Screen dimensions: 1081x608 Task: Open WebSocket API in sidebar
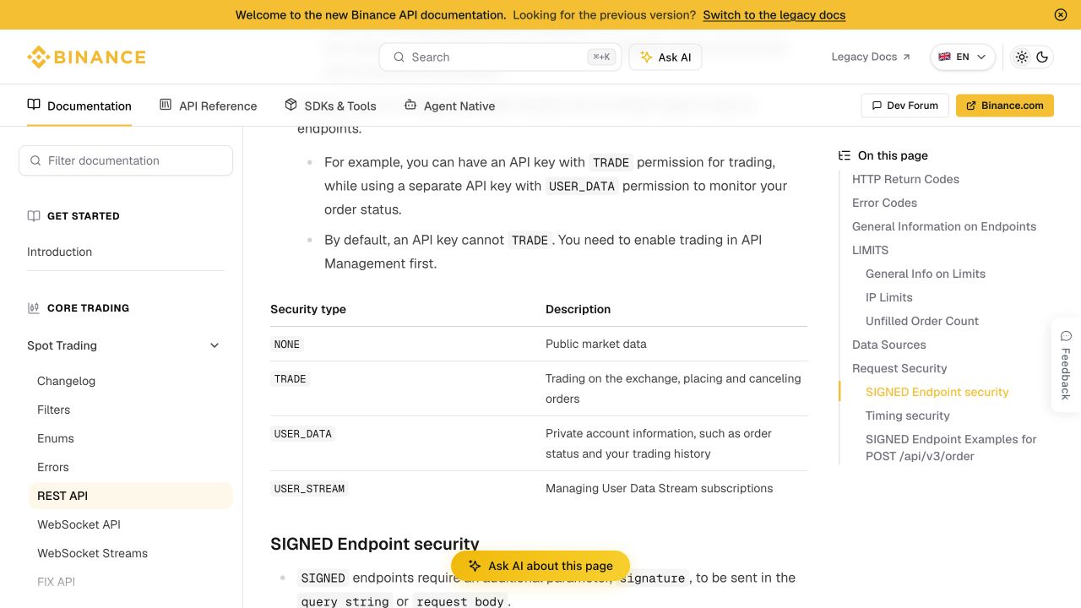tap(79, 524)
